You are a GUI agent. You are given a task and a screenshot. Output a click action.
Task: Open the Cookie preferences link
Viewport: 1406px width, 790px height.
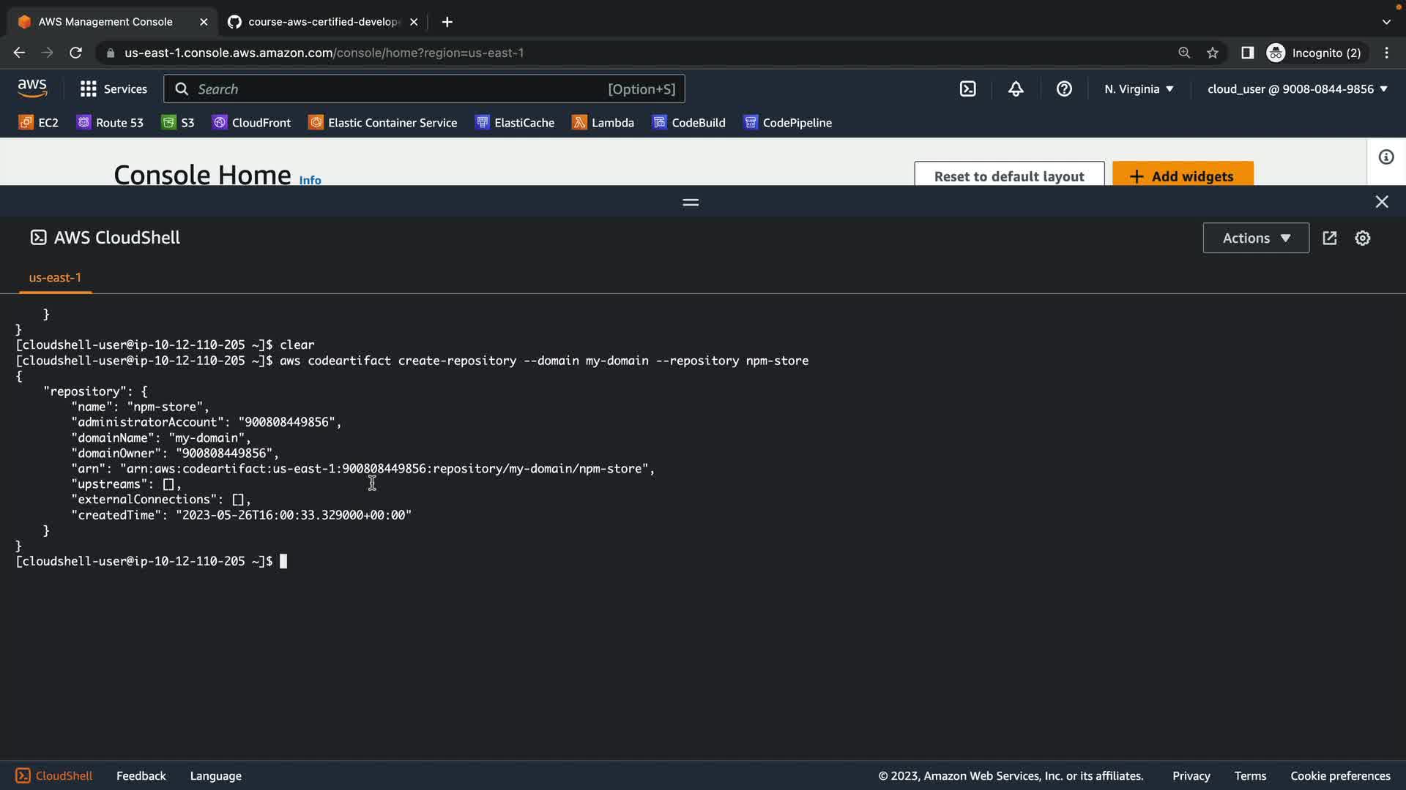click(x=1339, y=776)
